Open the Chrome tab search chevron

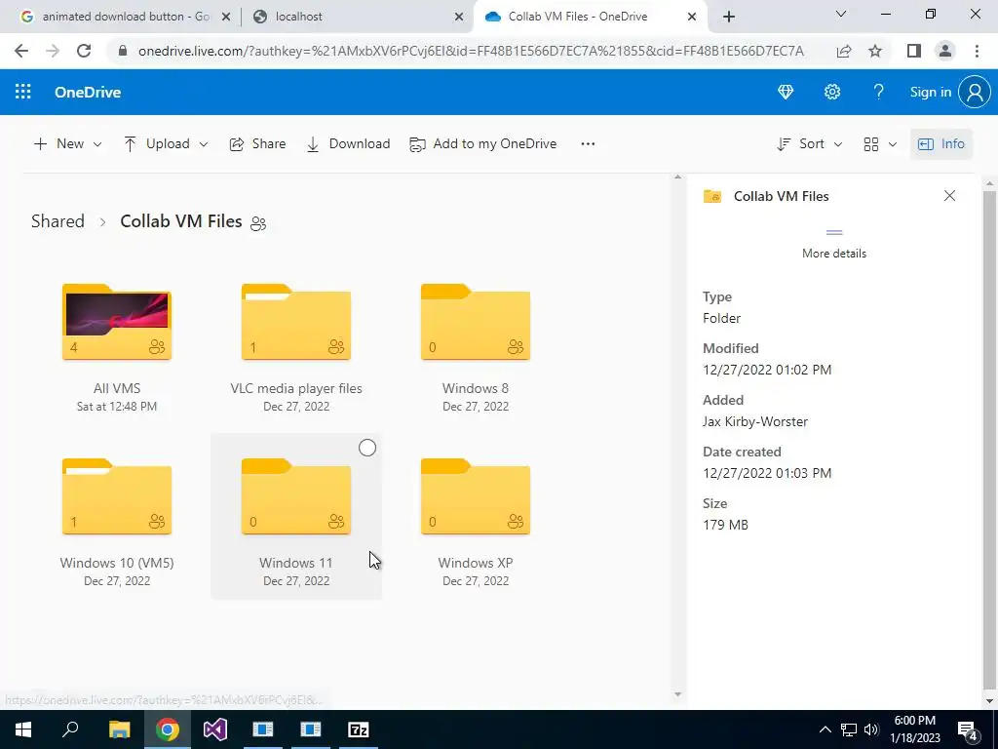[840, 14]
